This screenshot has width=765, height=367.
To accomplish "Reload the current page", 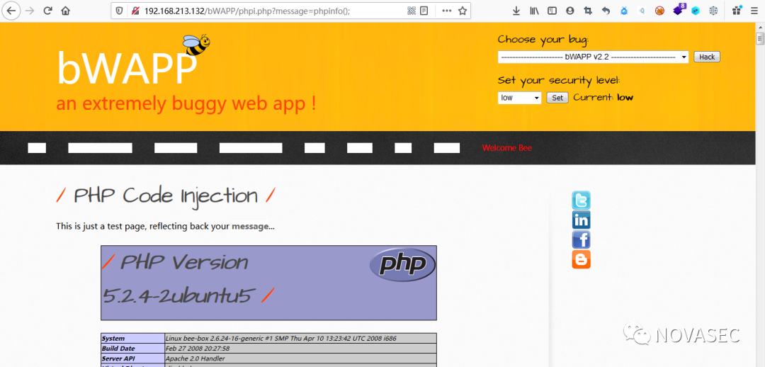I will click(x=48, y=11).
